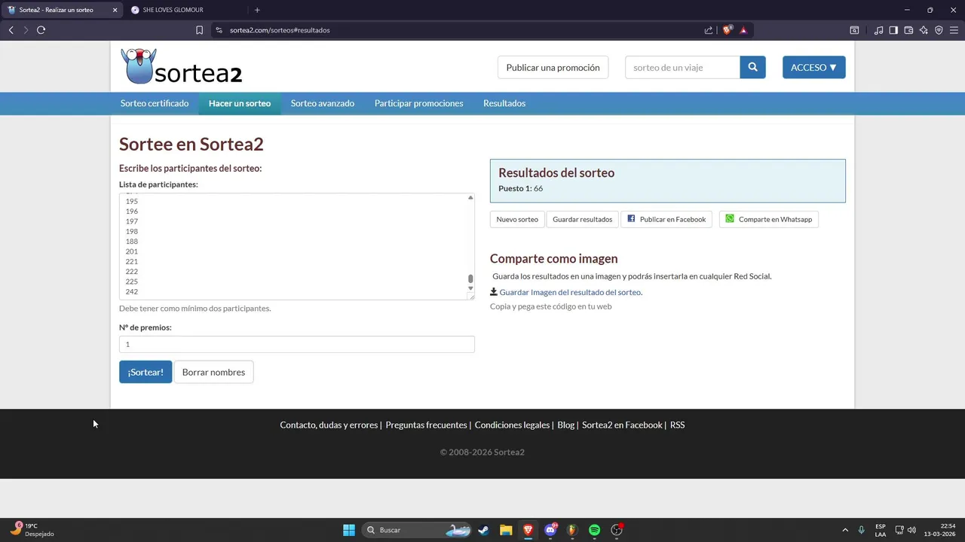Screen dimensions: 965x542
Task: Open the Windows Start menu
Action: 349,530
